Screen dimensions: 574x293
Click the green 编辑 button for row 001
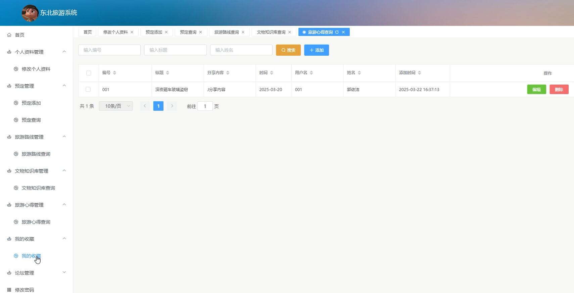click(536, 90)
